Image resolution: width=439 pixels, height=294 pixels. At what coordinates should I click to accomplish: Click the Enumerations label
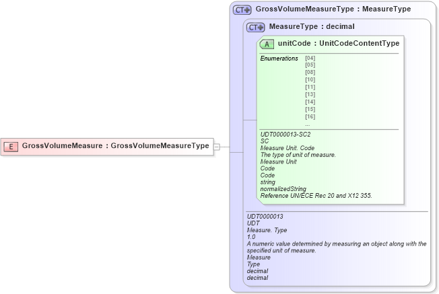(x=279, y=59)
